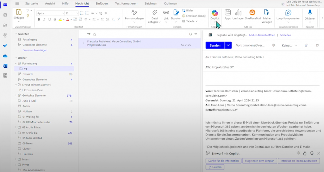Open the Signatur menu
This screenshot has height=172, width=324.
point(176,16)
